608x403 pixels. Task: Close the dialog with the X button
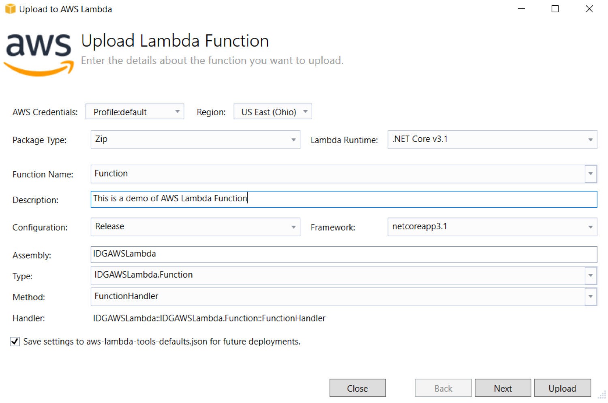(589, 9)
